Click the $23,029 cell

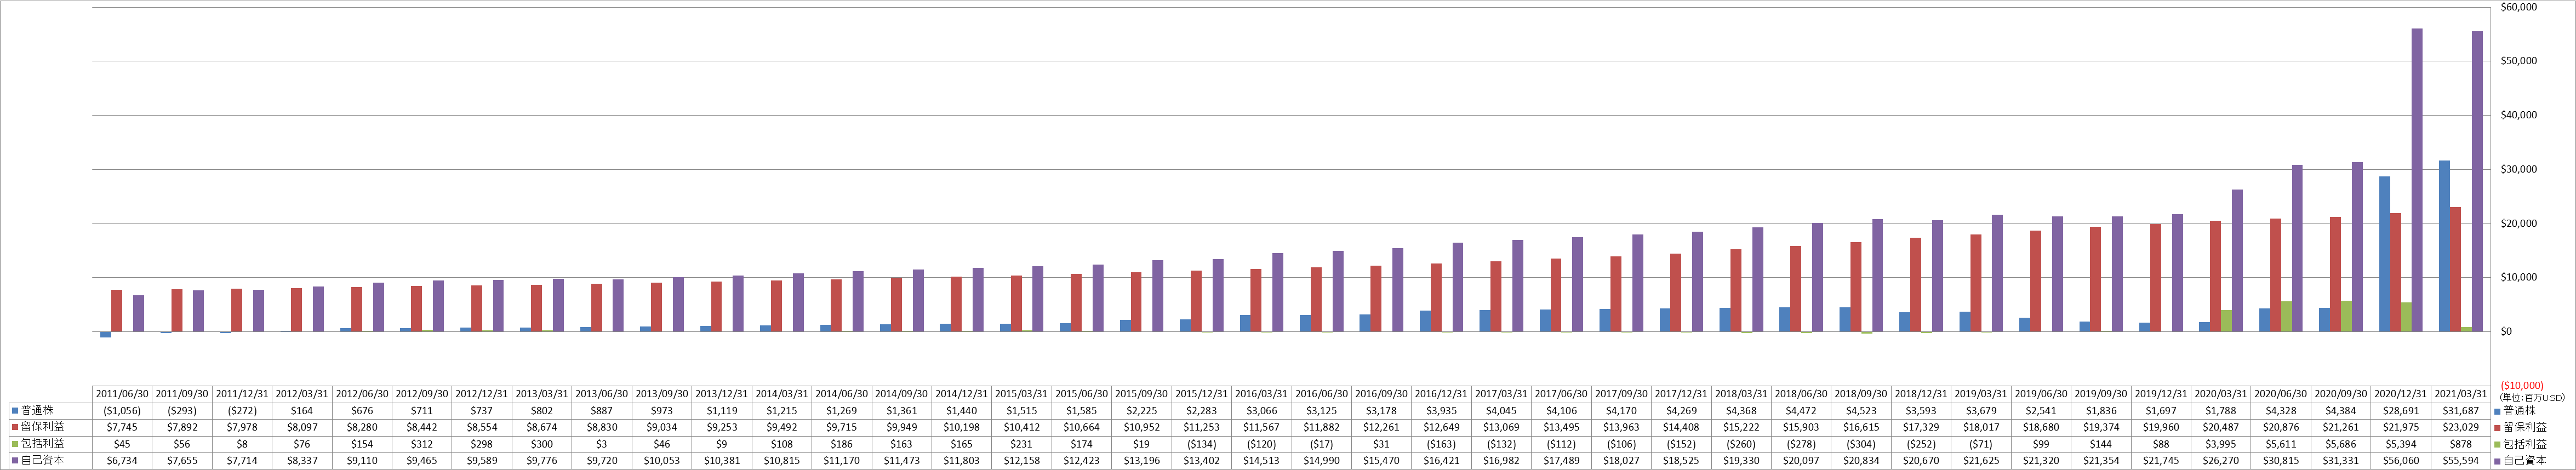2461,428
